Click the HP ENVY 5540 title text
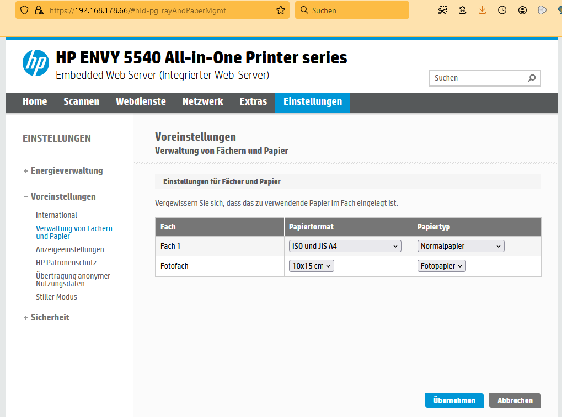This screenshot has height=417, width=562. pyautogui.click(x=201, y=58)
